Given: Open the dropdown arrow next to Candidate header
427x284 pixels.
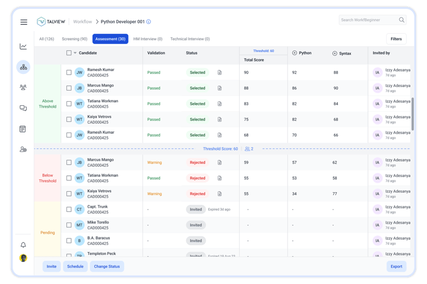Looking at the screenshot, I should click(x=75, y=53).
